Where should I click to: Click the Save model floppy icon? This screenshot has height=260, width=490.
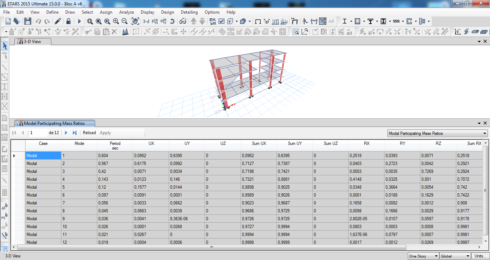pos(28,21)
